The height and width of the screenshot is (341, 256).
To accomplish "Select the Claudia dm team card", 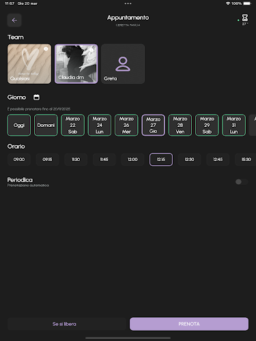I will [x=76, y=64].
